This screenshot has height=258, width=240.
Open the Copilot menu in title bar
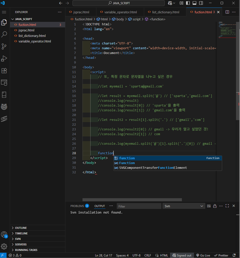[x=172, y=3]
